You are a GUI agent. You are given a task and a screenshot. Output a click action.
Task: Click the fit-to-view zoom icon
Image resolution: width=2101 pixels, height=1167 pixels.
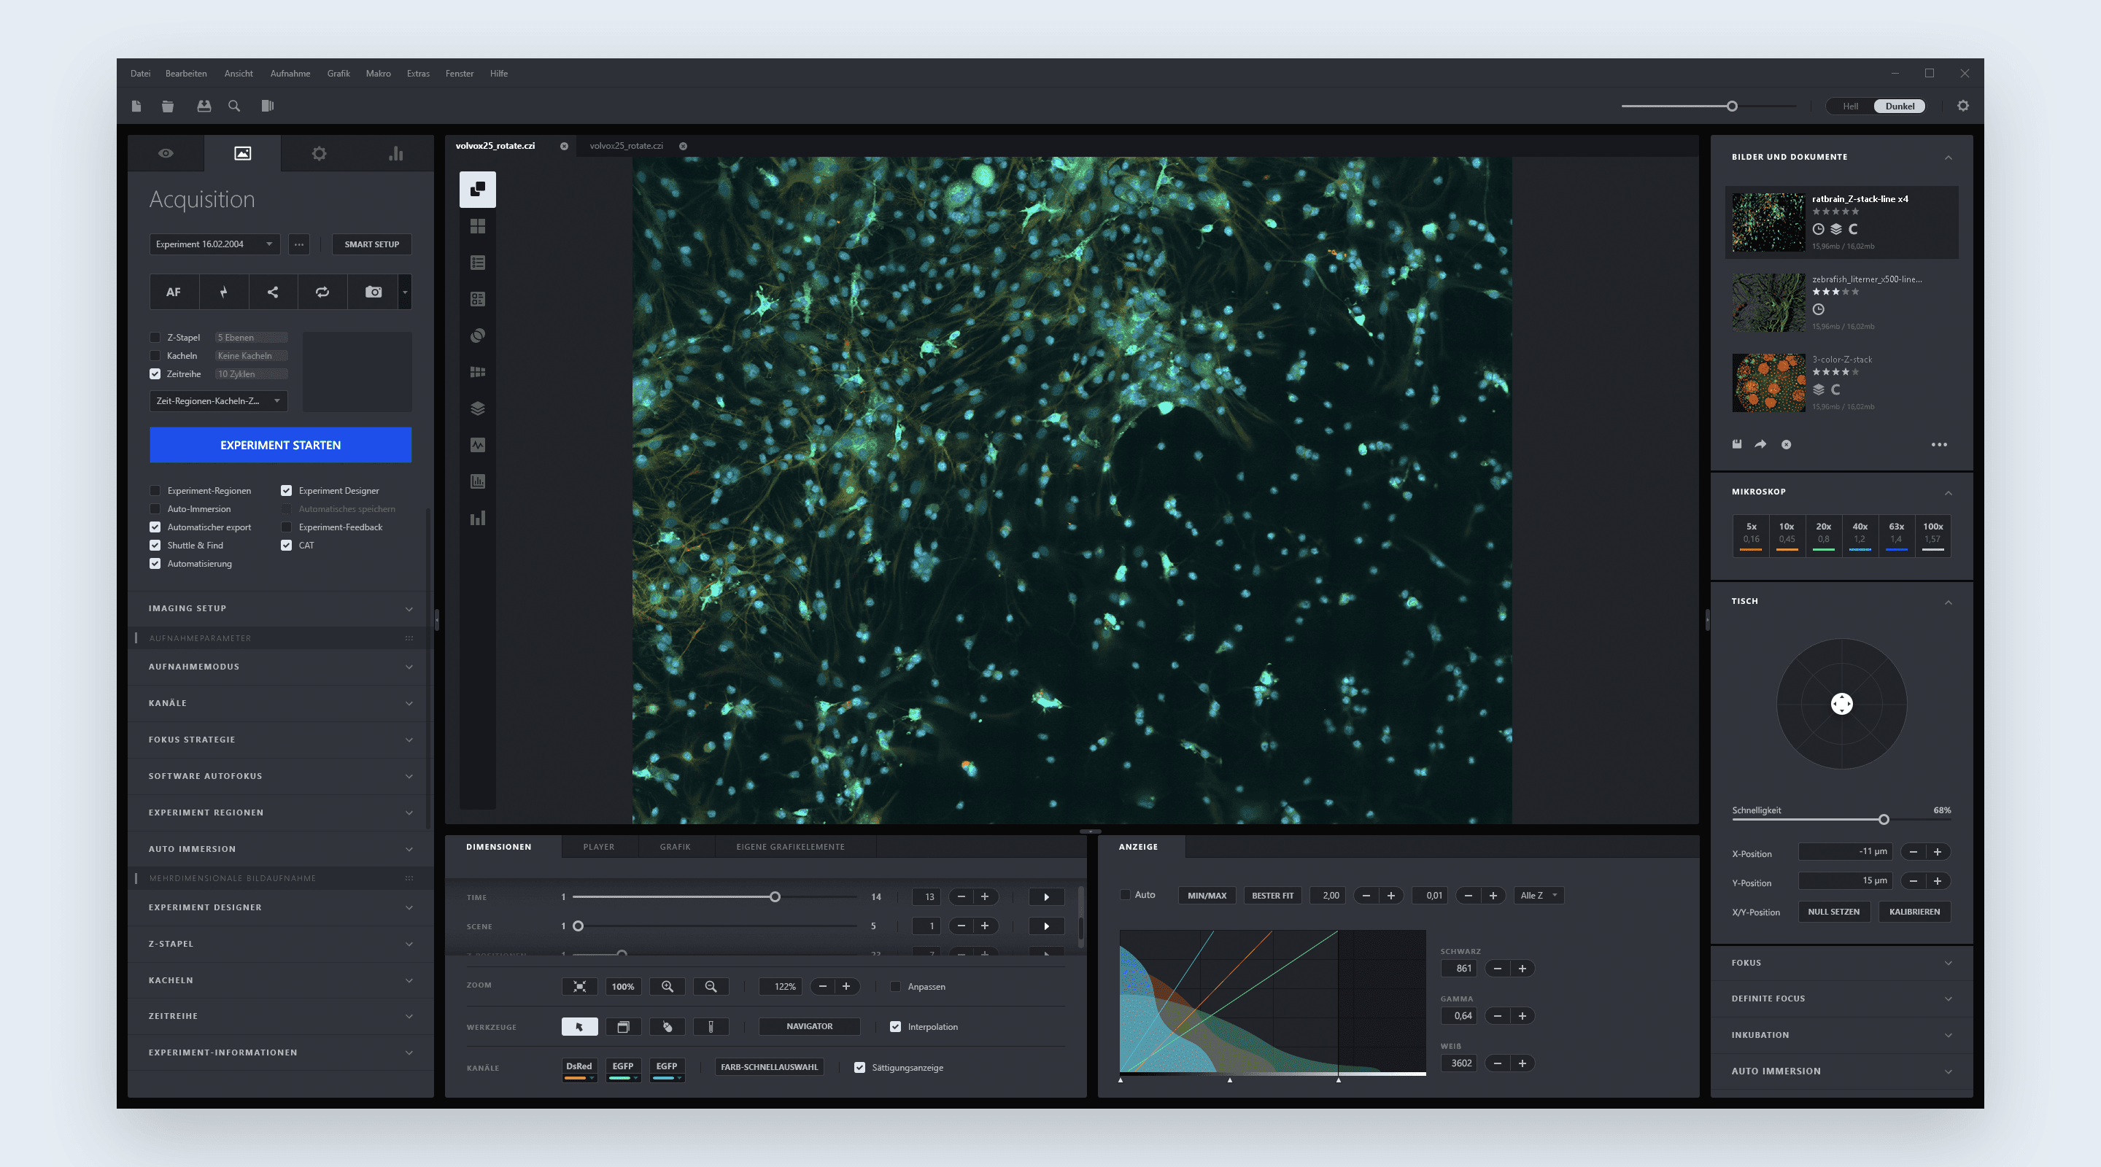coord(580,987)
